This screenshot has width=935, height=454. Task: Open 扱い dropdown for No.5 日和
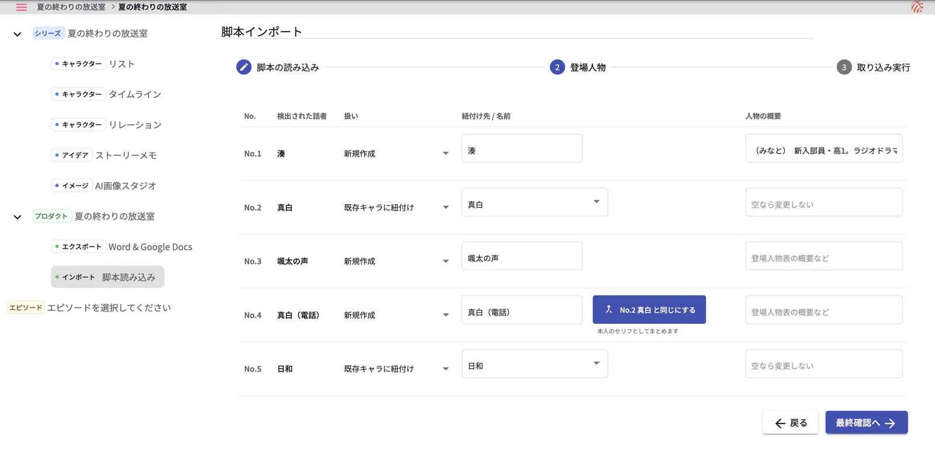pos(396,369)
